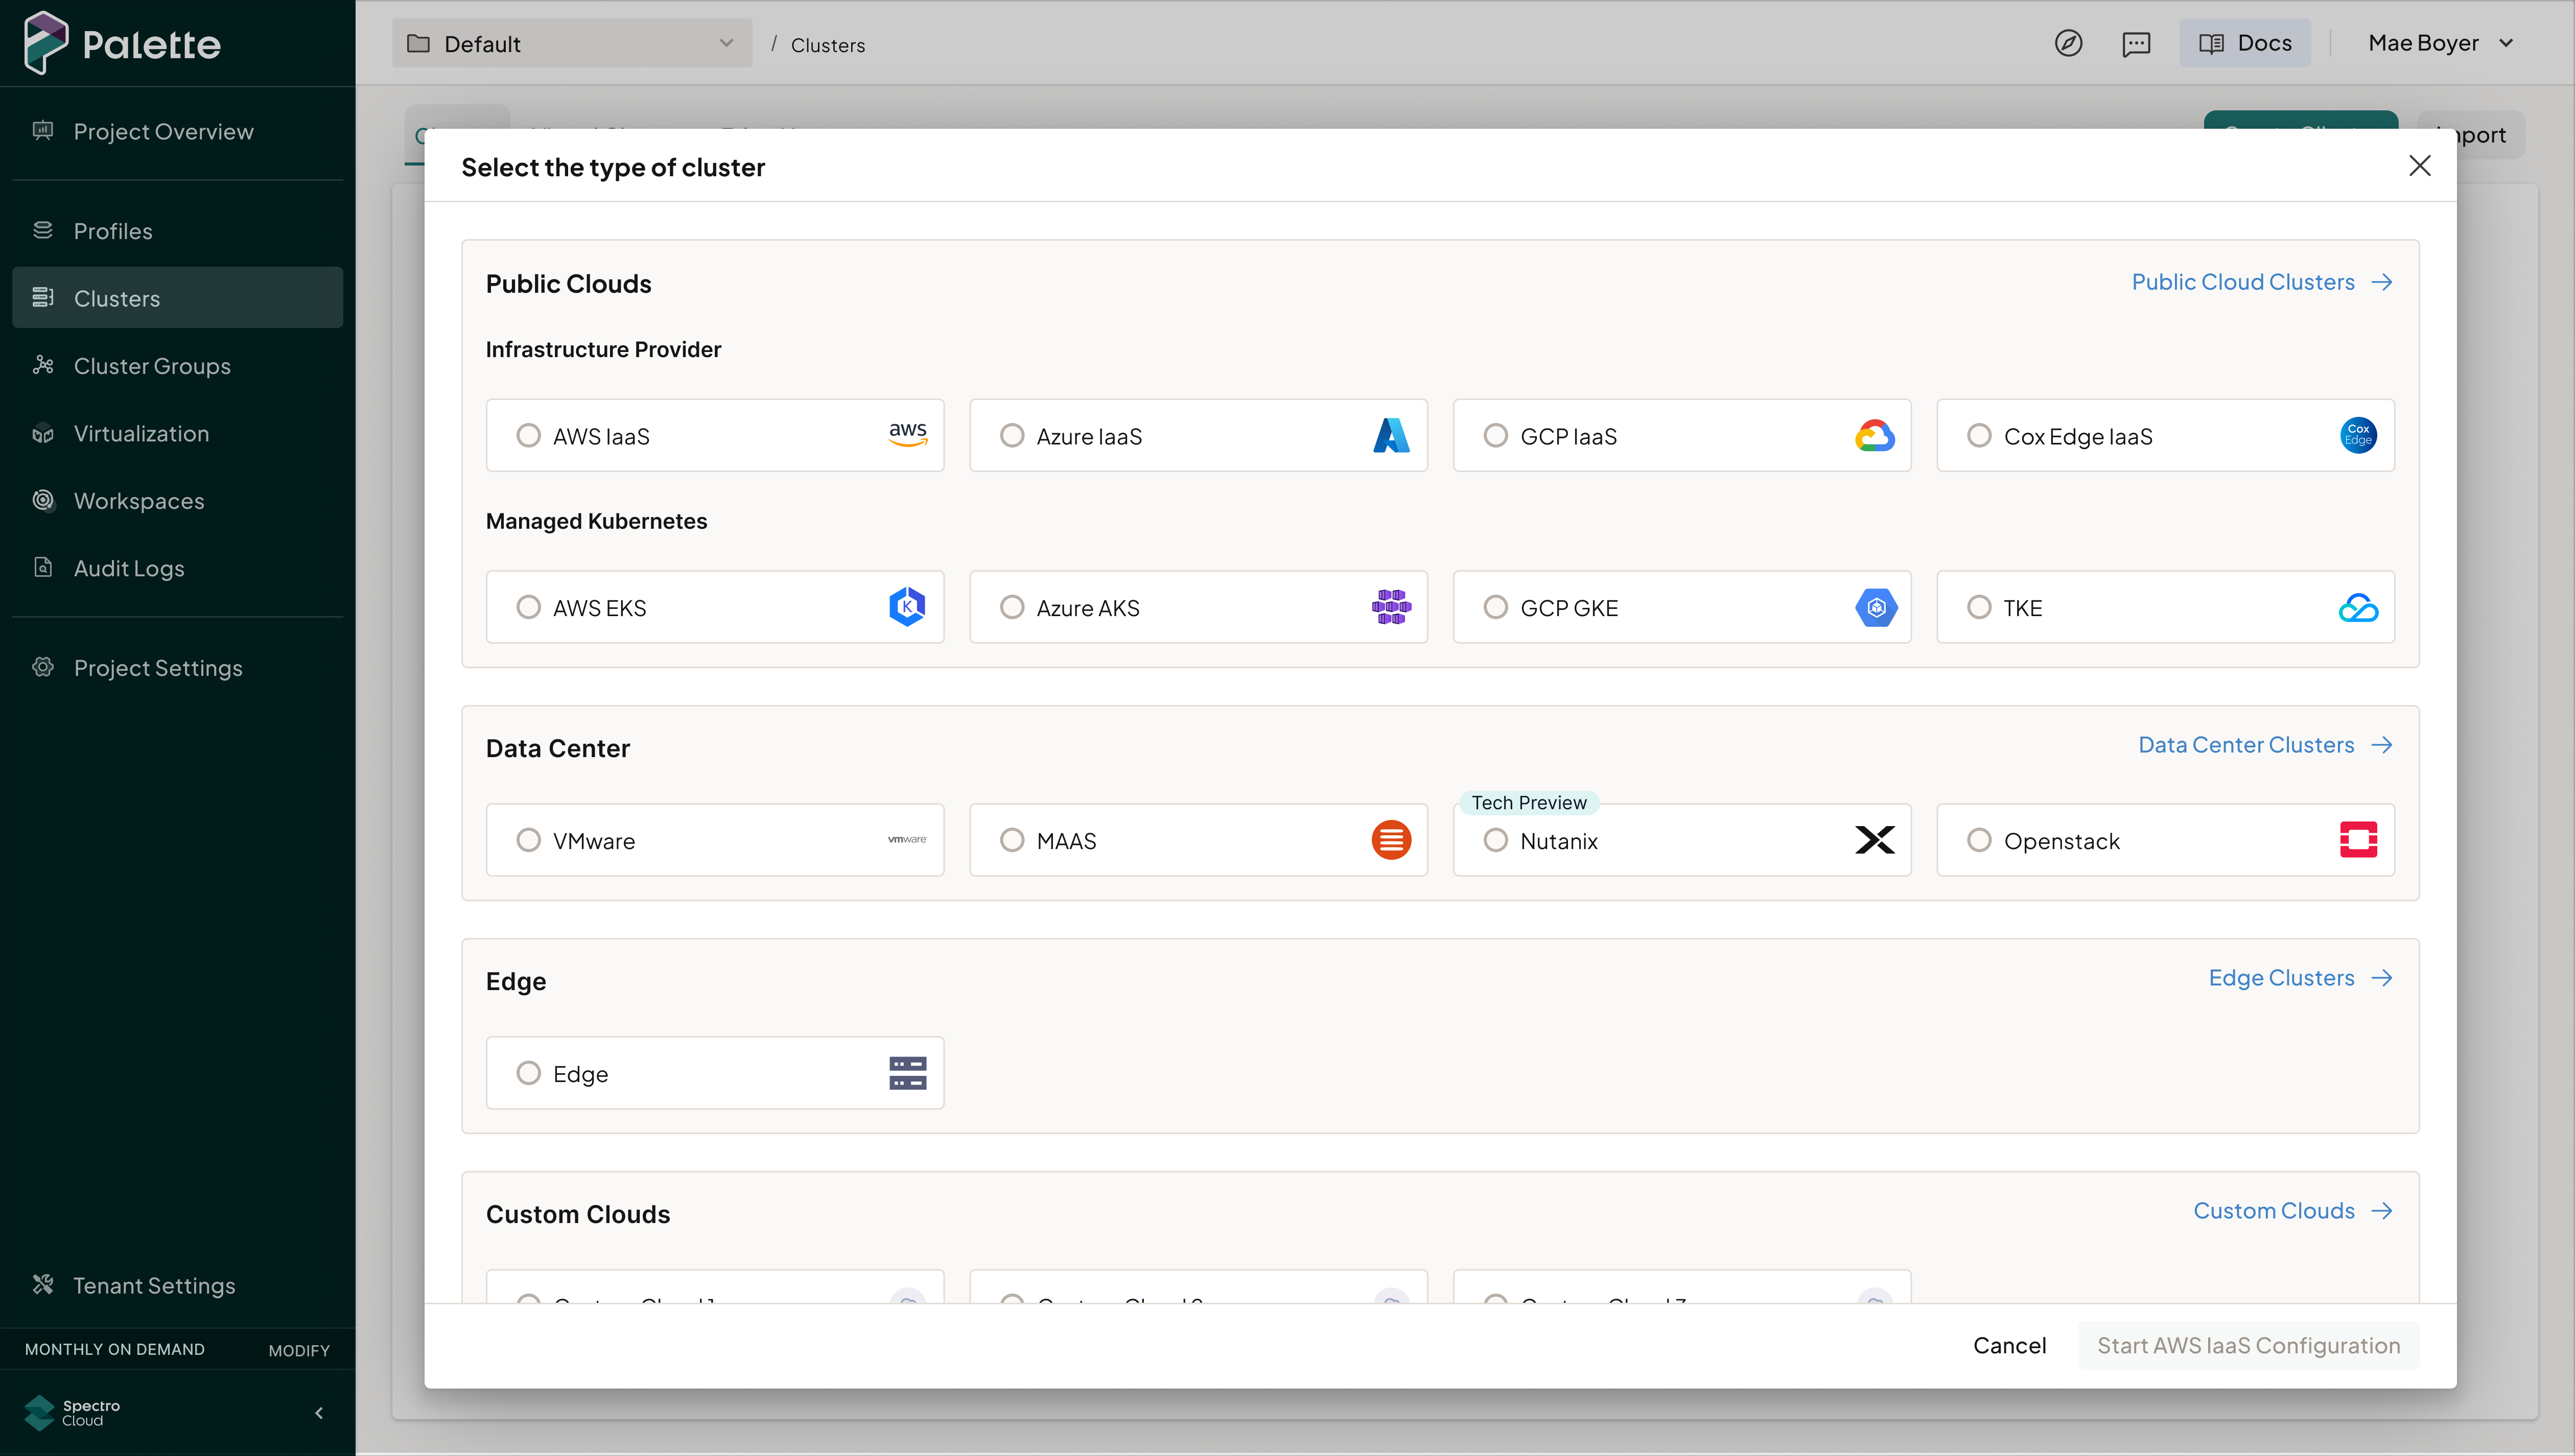Click the Nutanix X logo
This screenshot has height=1456, width=2575.
pyautogui.click(x=1874, y=840)
